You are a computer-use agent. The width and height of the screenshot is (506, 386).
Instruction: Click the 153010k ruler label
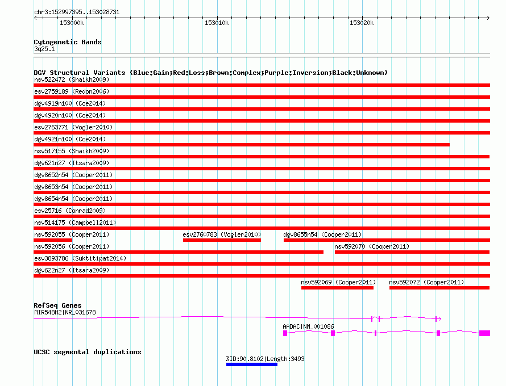pos(217,23)
